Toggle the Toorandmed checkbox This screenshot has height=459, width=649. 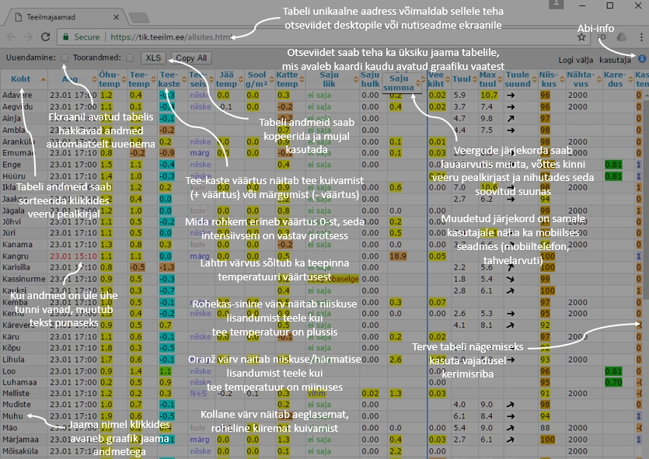[130, 58]
